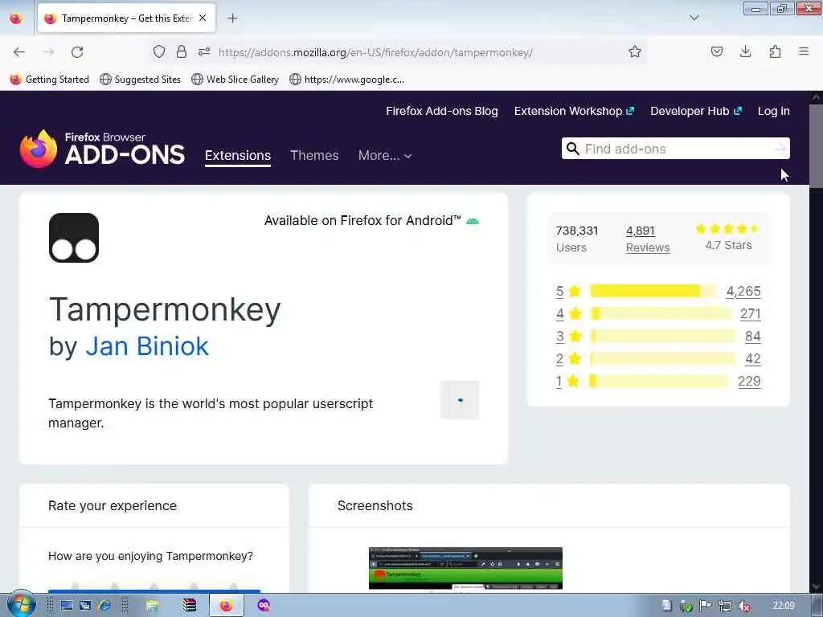Open the Suggested Sites bookmark
This screenshot has width=823, height=617.
[140, 80]
